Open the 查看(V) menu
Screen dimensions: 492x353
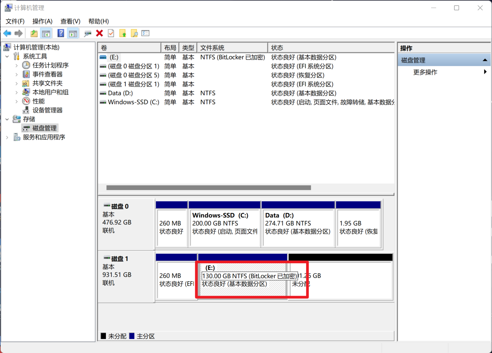[x=70, y=21]
